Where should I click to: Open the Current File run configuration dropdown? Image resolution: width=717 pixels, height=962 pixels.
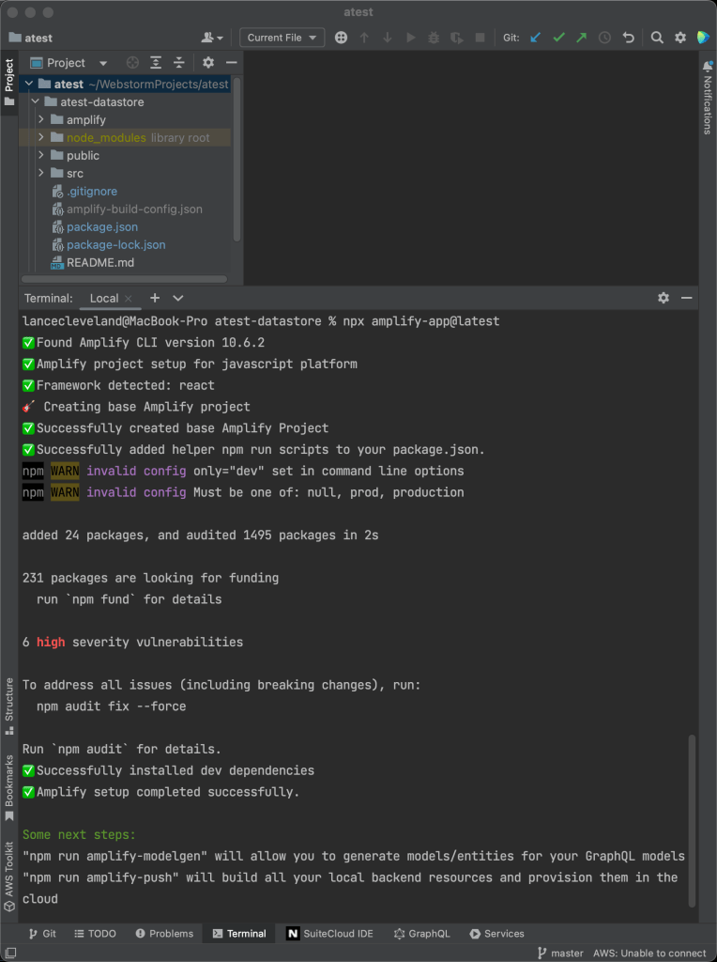tap(282, 38)
